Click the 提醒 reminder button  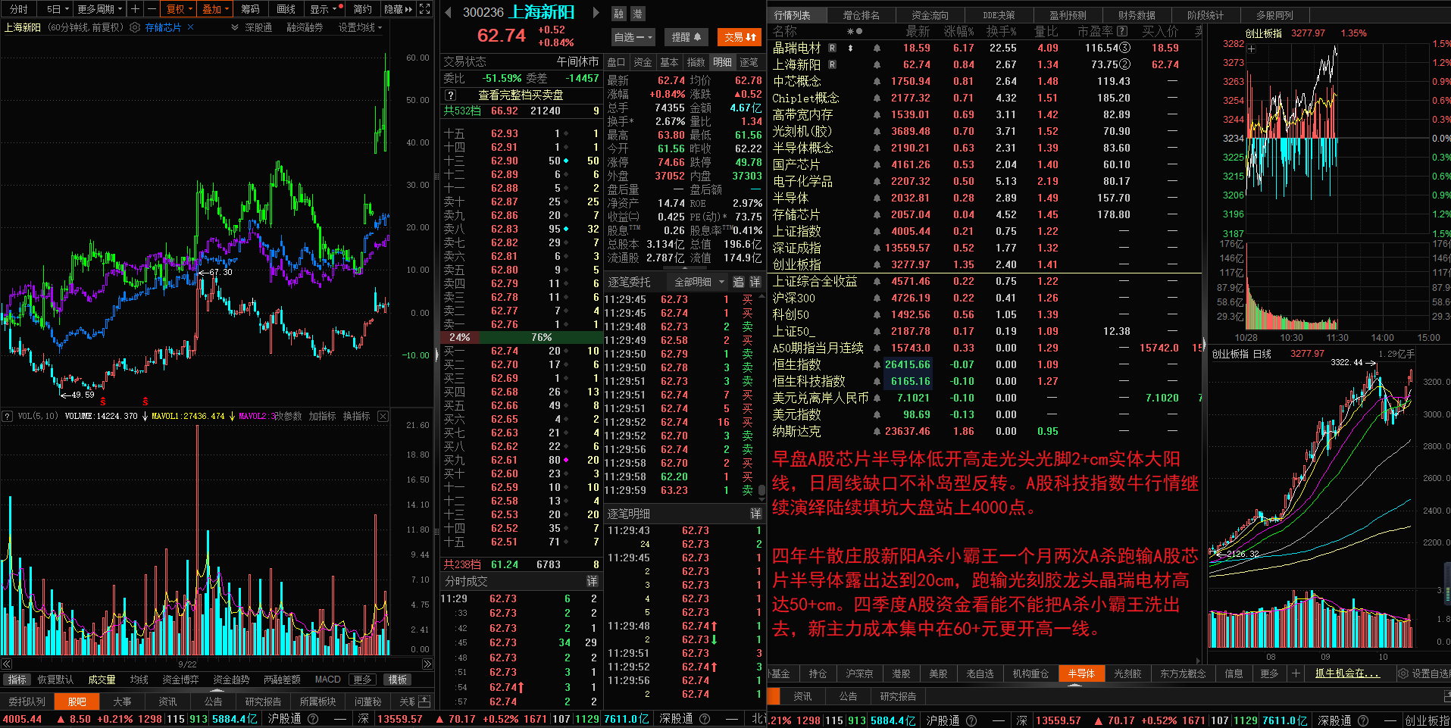pyautogui.click(x=686, y=36)
